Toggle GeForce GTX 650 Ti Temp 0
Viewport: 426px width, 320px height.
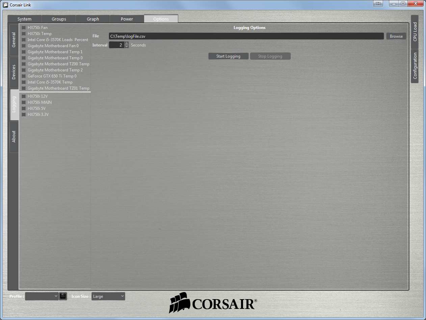[24, 76]
